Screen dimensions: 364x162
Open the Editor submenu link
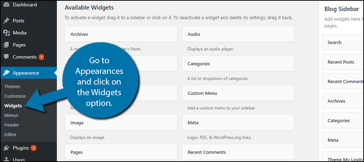10,134
